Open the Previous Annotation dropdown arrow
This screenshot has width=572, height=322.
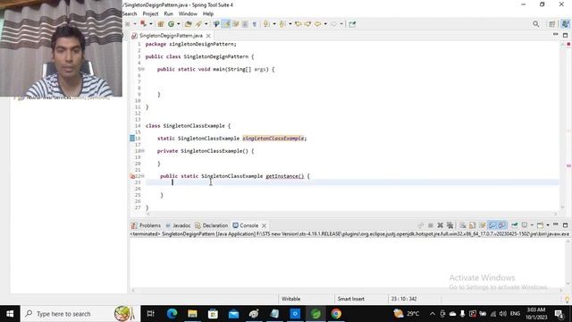tap(290, 24)
